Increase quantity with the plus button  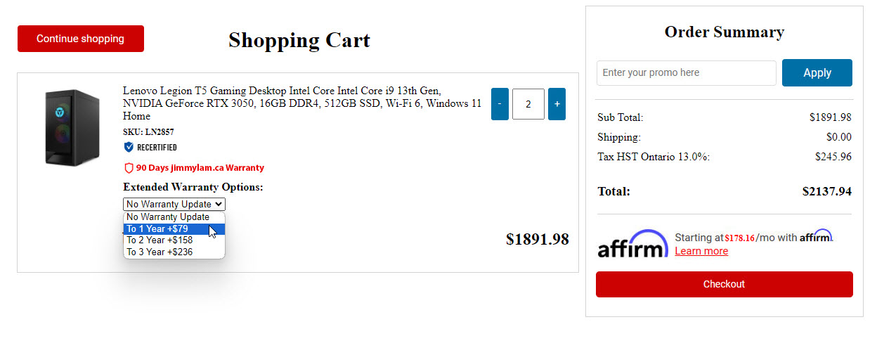point(557,104)
